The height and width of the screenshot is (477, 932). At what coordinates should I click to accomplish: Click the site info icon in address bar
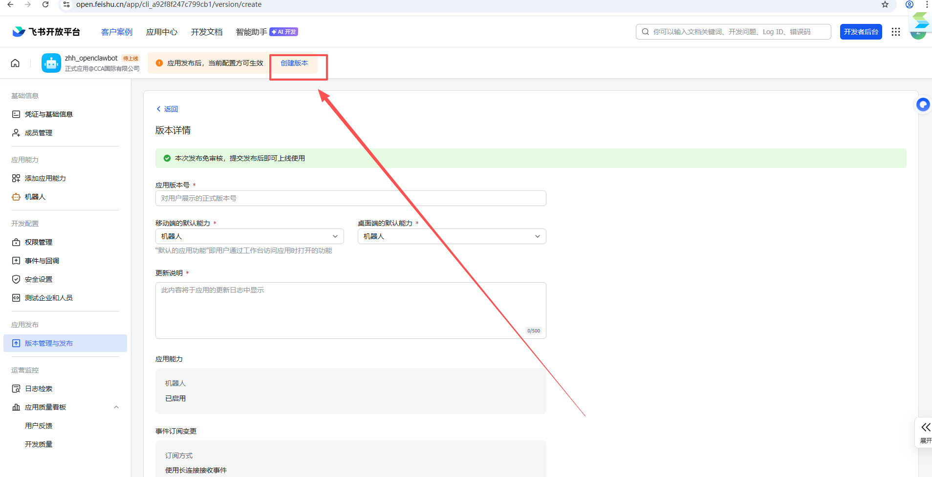(x=66, y=4)
